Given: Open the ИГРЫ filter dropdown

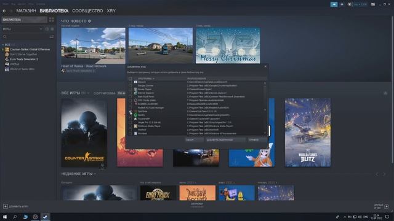Looking at the screenshot, I should coord(22,29).
